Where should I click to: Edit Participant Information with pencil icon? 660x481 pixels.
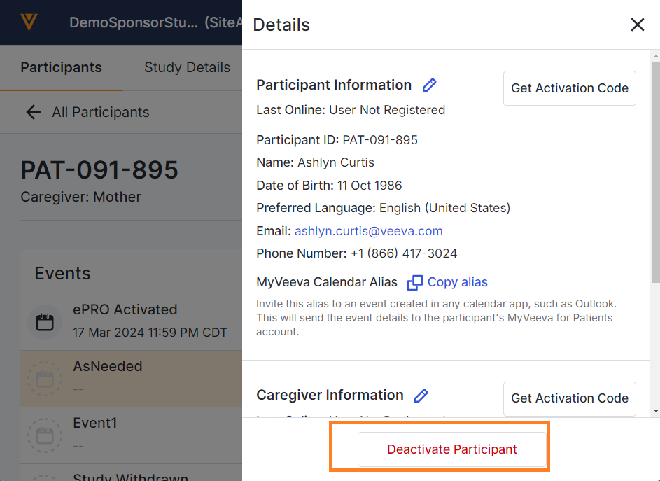coord(430,85)
